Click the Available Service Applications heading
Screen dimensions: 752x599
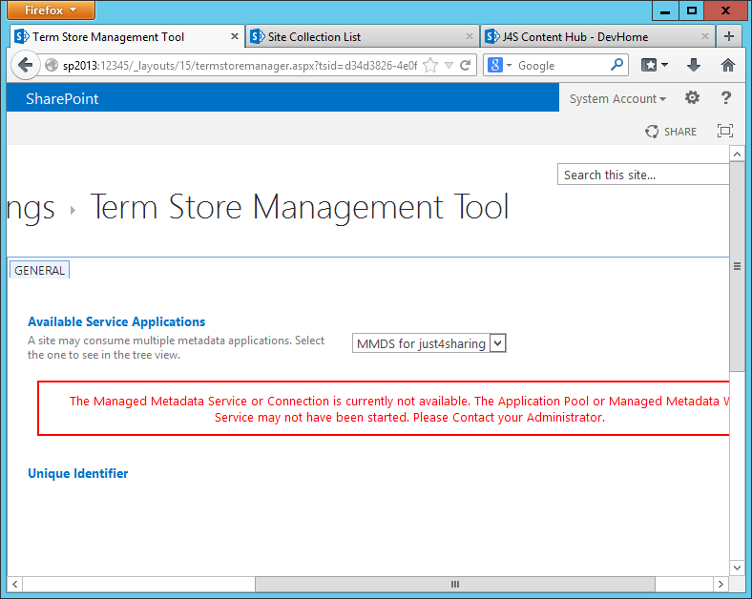coord(116,321)
